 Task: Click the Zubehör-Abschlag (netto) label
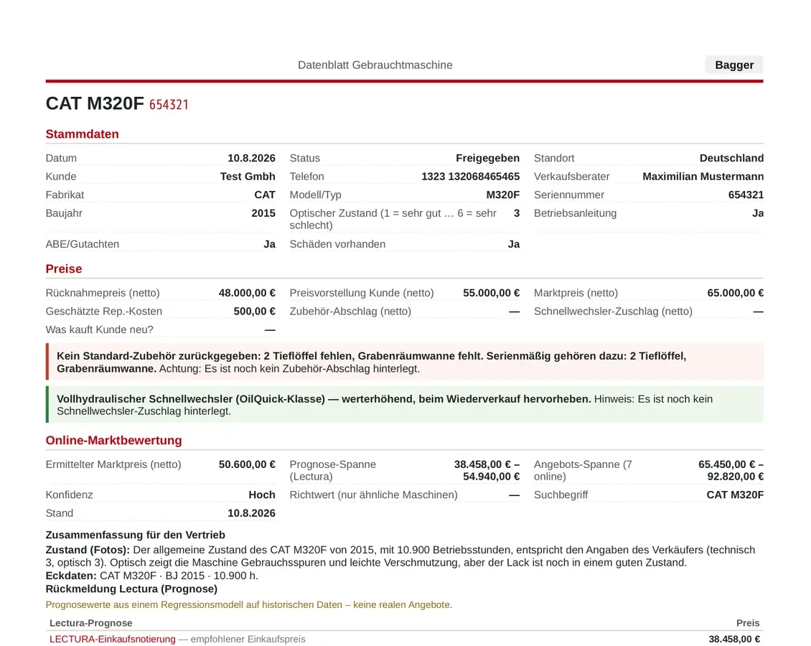pyautogui.click(x=350, y=312)
